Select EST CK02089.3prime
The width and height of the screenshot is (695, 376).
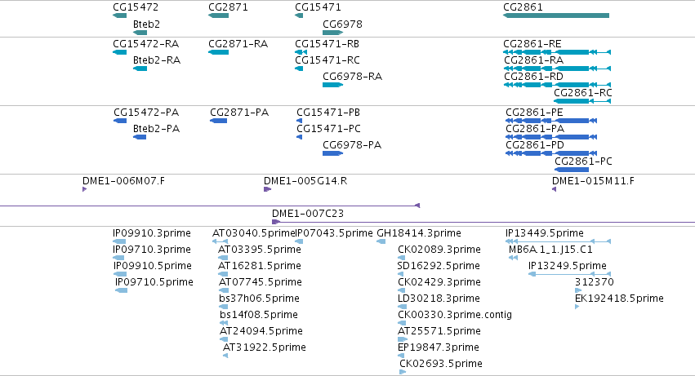402,259
